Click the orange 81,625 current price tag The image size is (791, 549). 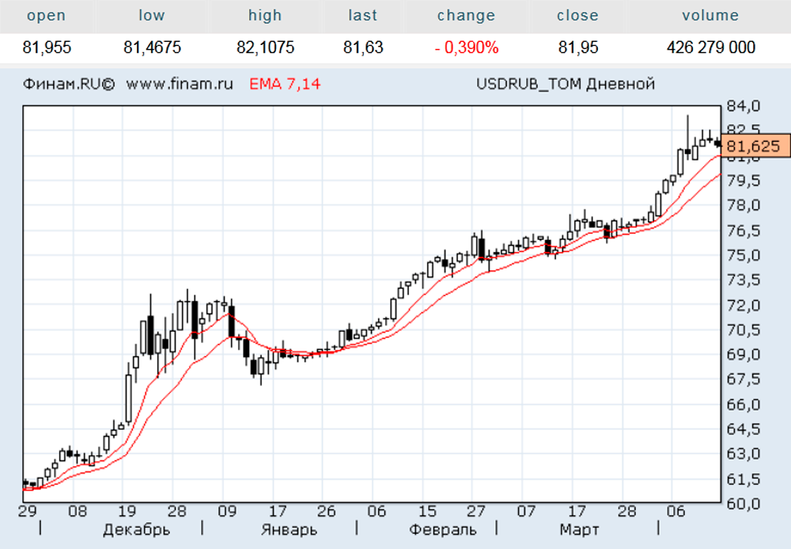pyautogui.click(x=753, y=146)
